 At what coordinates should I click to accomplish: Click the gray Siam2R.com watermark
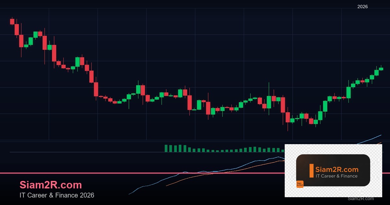click(x=361, y=198)
